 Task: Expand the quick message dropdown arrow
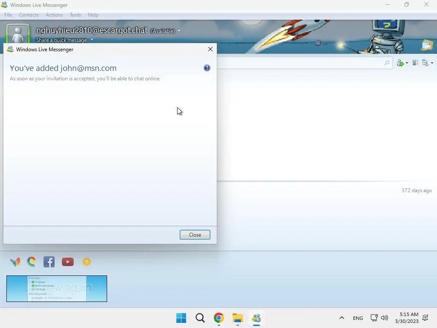coord(92,40)
